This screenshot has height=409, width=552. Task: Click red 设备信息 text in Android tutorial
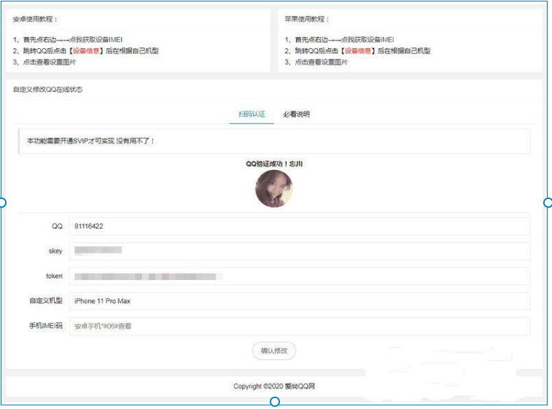(x=82, y=51)
